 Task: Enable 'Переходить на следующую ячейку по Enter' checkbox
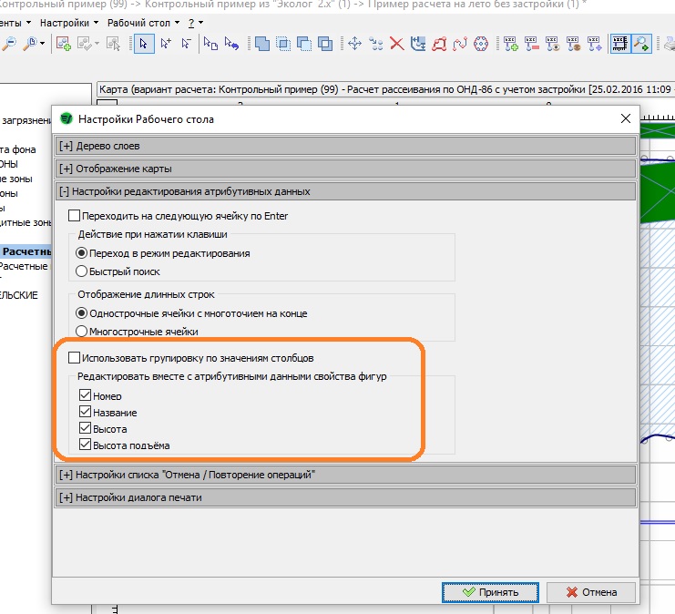point(75,216)
